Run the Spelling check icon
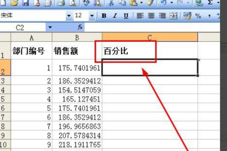Image resolution: width=227 pixels, height=151 pixels. click(86, 3)
